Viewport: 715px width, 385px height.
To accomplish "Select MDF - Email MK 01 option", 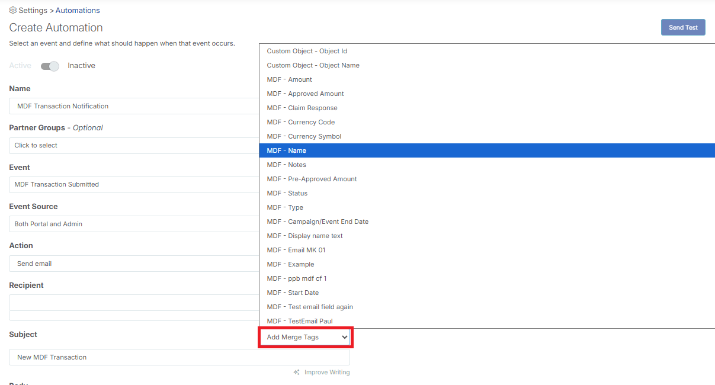I will coord(487,250).
